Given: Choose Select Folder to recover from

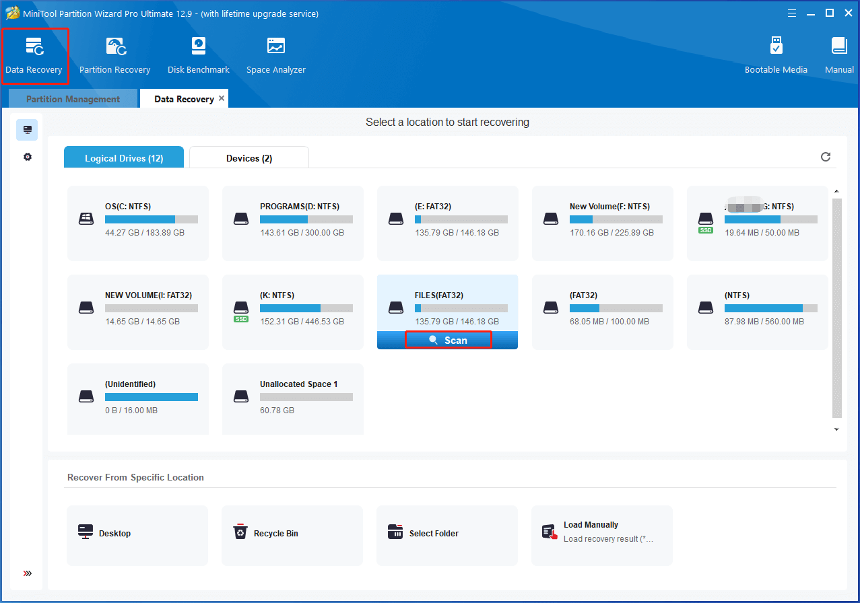Looking at the screenshot, I should pos(447,536).
